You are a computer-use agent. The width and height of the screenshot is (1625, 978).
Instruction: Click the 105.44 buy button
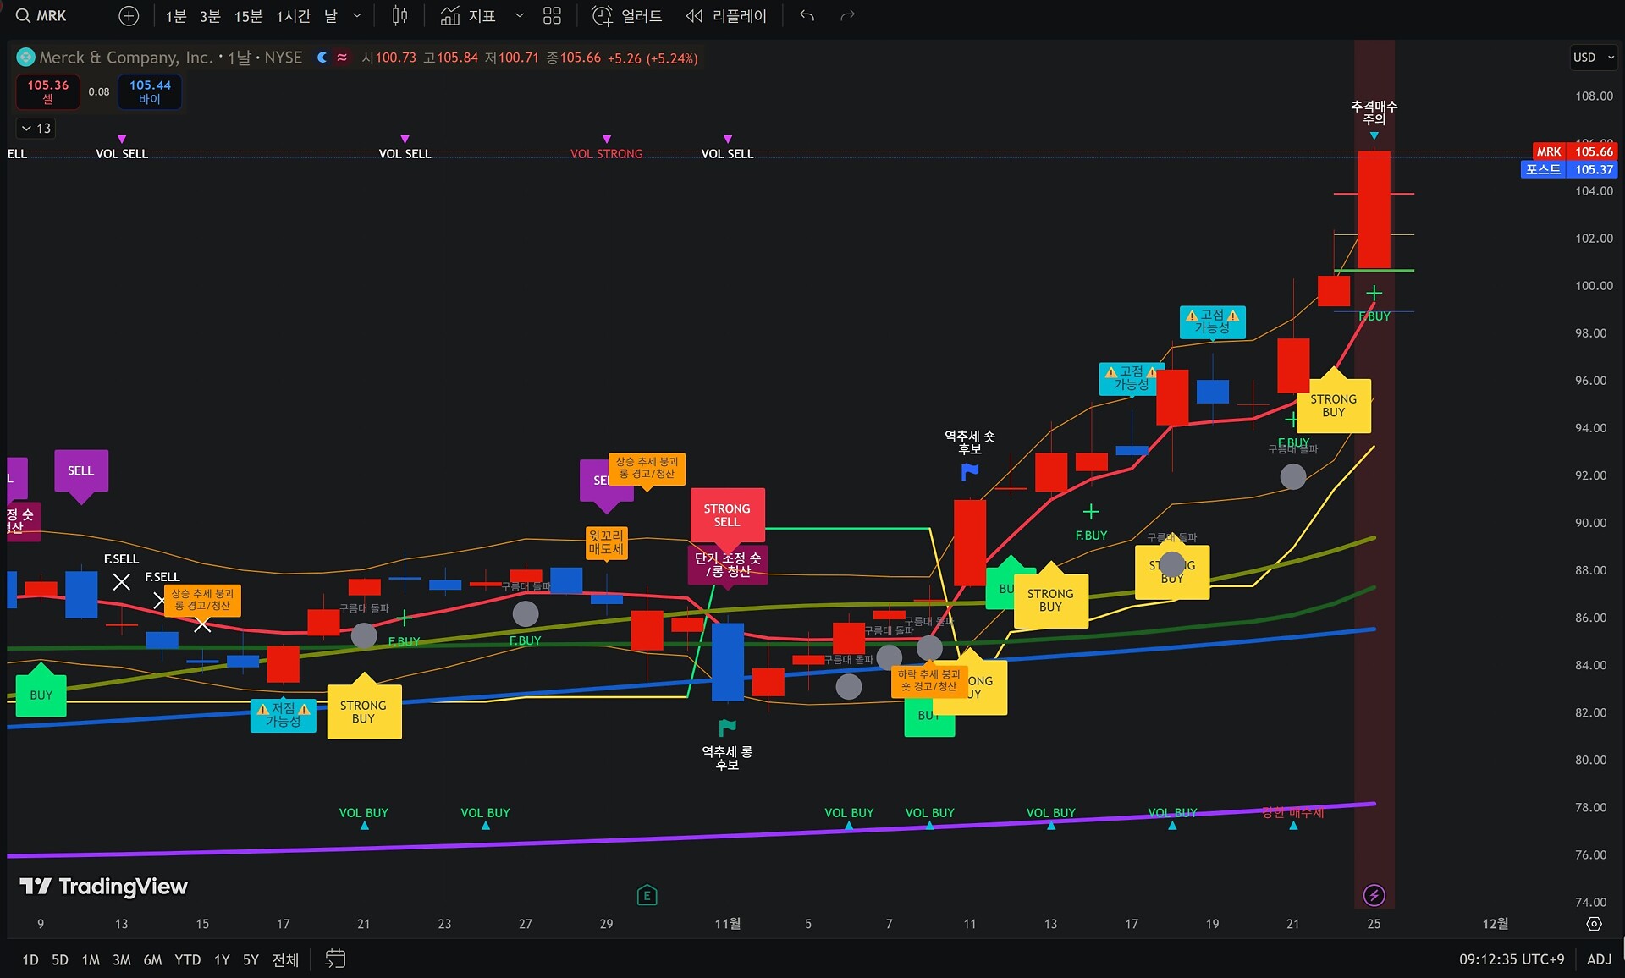(x=150, y=91)
